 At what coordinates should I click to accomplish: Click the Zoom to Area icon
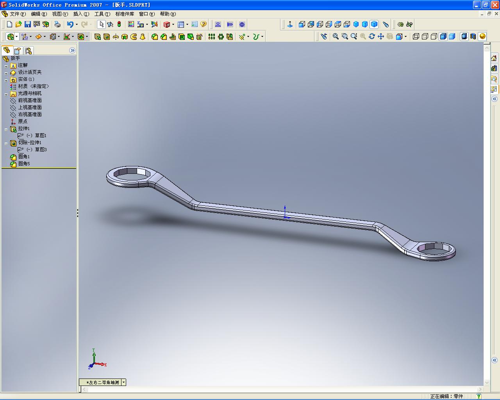click(x=345, y=36)
